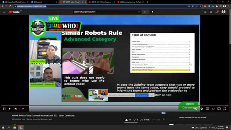Viewport: 231px width, 130px height.
Task: Mute the video player volume
Action: coord(16,109)
